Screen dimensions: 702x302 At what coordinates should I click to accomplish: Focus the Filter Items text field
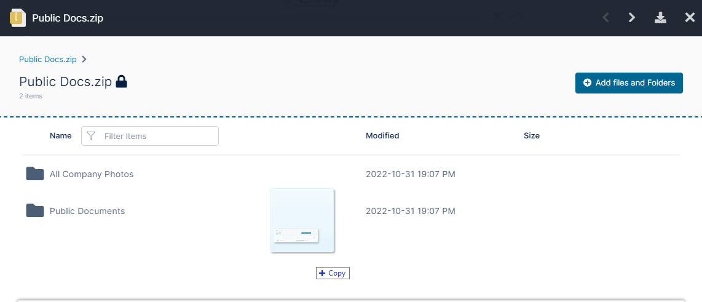pos(157,136)
